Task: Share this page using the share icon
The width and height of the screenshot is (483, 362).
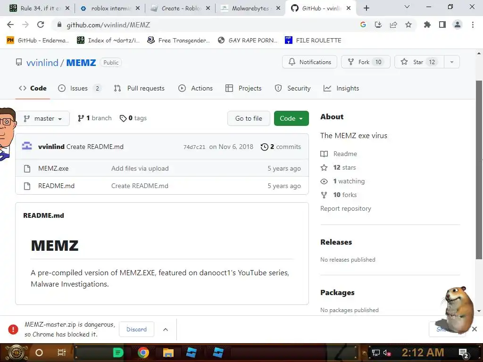Action: coord(393,25)
